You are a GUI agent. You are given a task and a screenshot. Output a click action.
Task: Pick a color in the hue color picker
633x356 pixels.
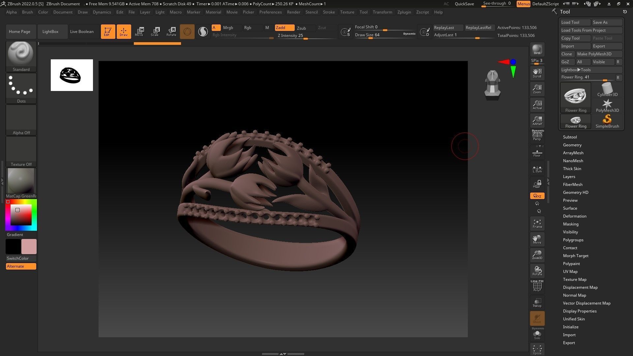[x=21, y=215]
